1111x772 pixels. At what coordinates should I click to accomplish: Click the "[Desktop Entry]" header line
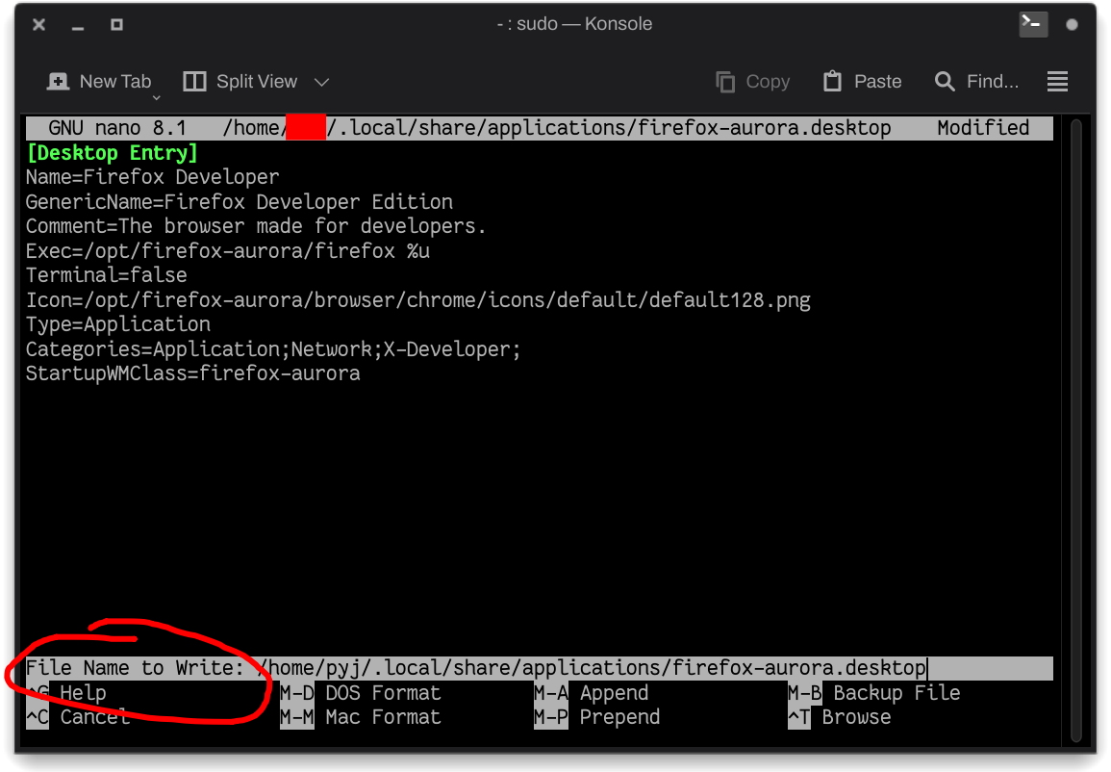point(112,152)
